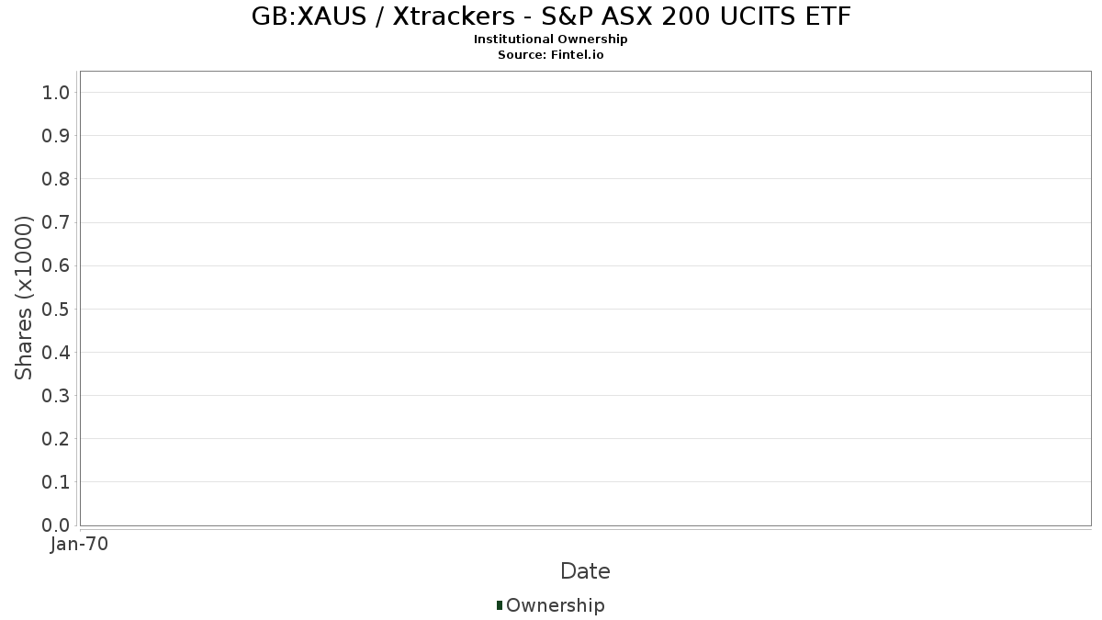Click the center of the empty plot area
The image size is (1102, 620).
(x=585, y=298)
